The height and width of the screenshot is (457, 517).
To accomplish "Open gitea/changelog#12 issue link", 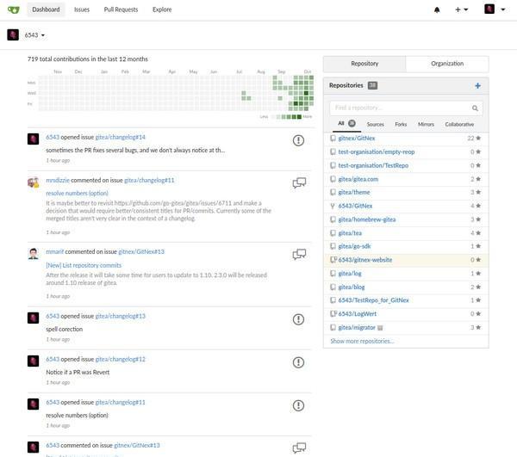I will tap(121, 359).
